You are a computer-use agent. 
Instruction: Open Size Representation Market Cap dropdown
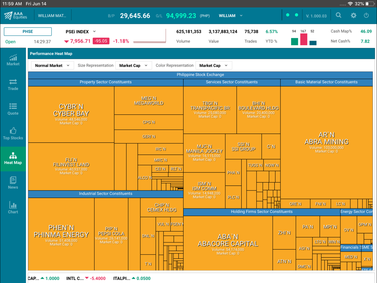[x=133, y=65]
